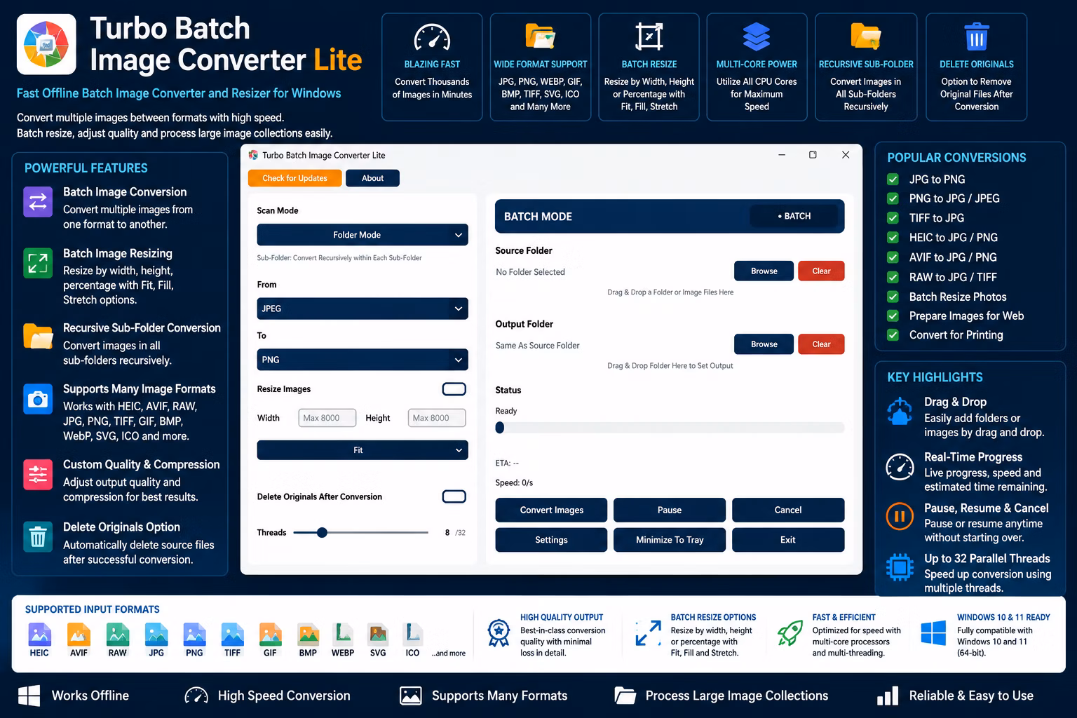Click the Windows 10 & 11 Ready logo
The height and width of the screenshot is (718, 1077).
click(933, 632)
